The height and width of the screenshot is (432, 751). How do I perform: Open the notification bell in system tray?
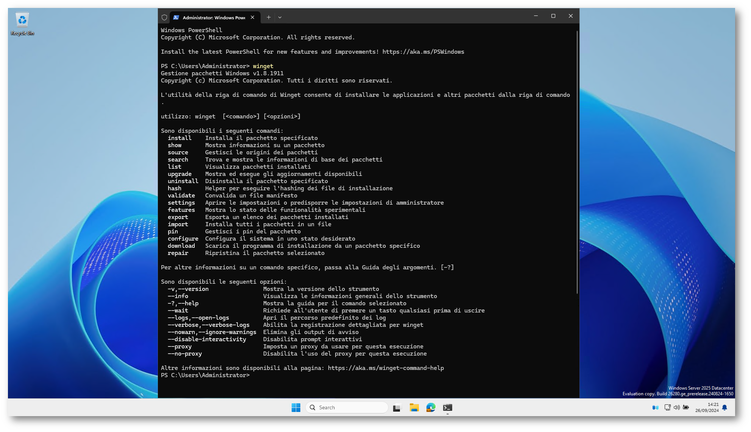(x=724, y=407)
